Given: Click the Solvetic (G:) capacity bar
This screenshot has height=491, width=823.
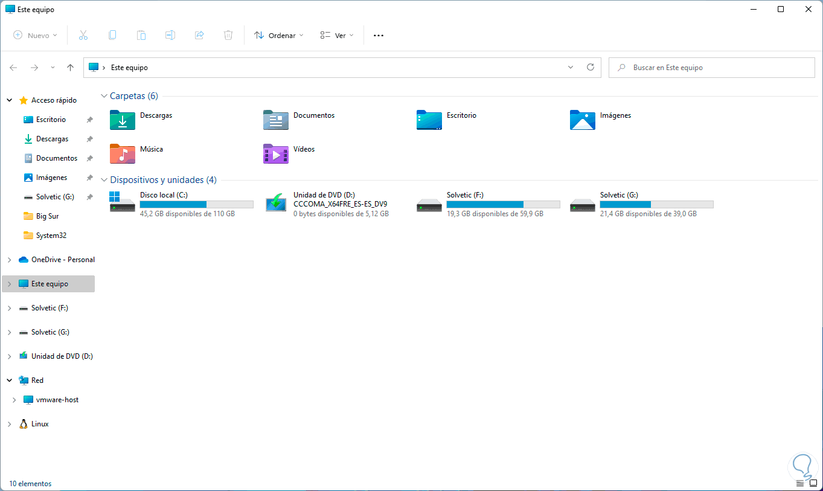Looking at the screenshot, I should click(656, 205).
